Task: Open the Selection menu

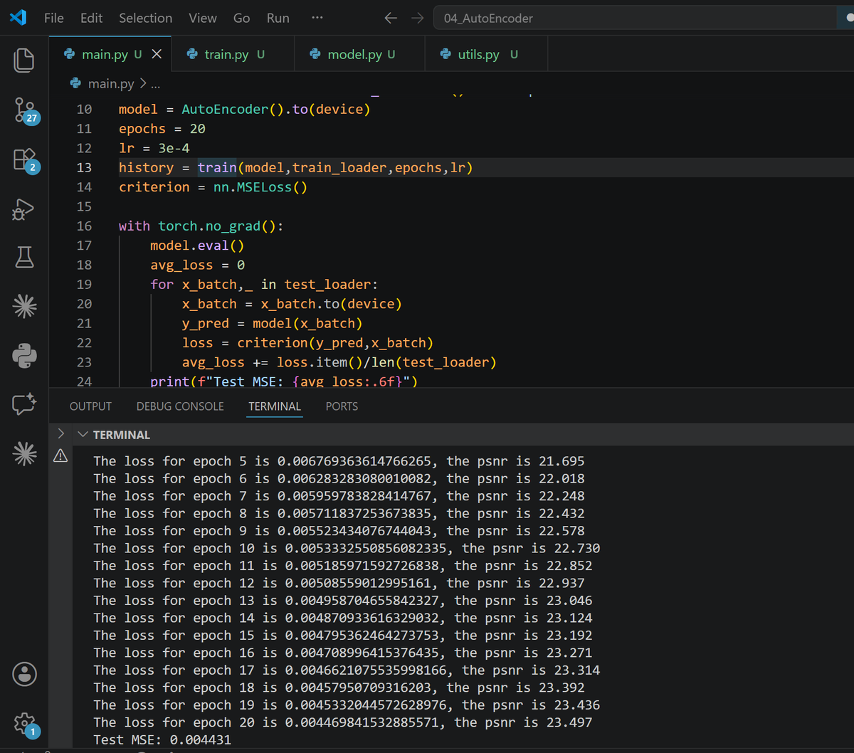Action: pos(145,19)
